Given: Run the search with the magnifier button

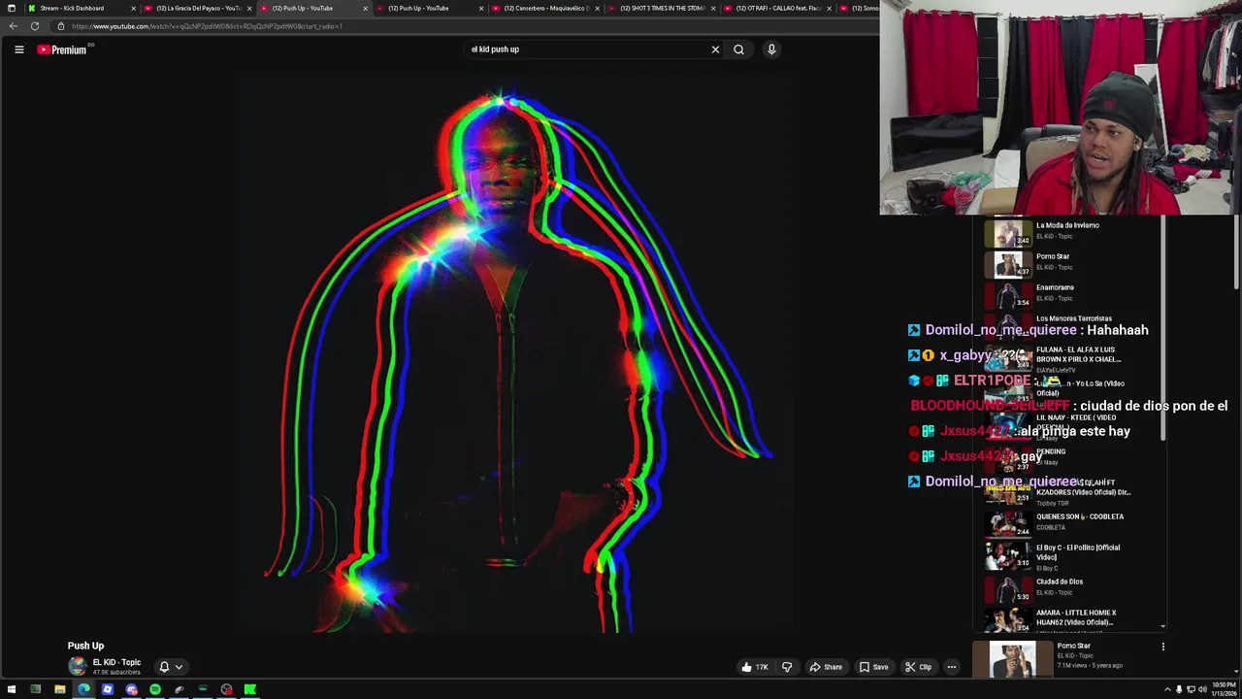Looking at the screenshot, I should [x=738, y=50].
